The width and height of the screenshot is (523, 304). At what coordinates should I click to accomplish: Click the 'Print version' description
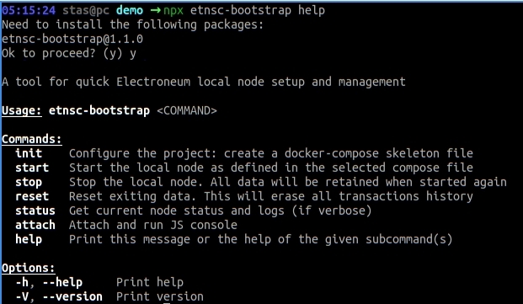160,296
